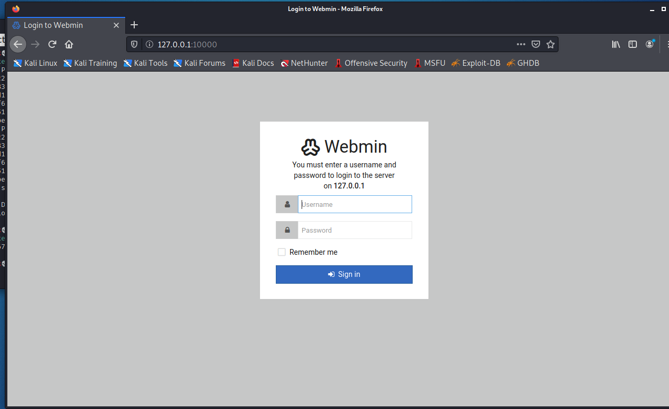The width and height of the screenshot is (669, 409).
Task: Enable the Remember me checkbox
Action: click(282, 252)
